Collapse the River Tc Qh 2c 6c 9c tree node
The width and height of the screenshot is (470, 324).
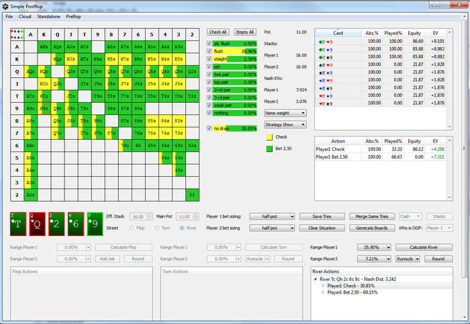tap(316, 279)
